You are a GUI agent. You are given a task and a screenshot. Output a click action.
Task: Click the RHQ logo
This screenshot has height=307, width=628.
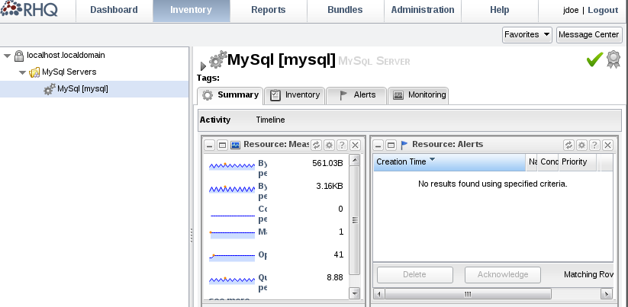point(29,9)
